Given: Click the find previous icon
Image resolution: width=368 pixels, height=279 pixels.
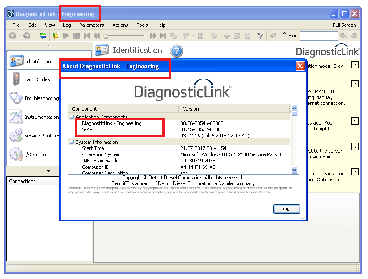Looking at the screenshot, I should point(343,36).
